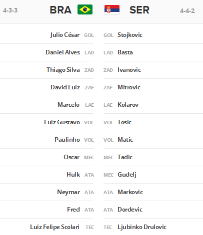Open Neymar player entry
The width and height of the screenshot is (203, 235).
click(68, 192)
